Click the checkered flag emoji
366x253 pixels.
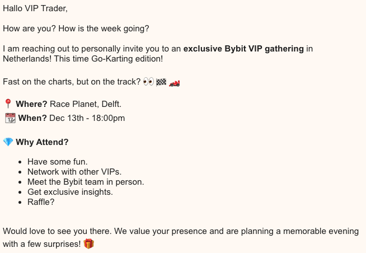pyautogui.click(x=161, y=82)
